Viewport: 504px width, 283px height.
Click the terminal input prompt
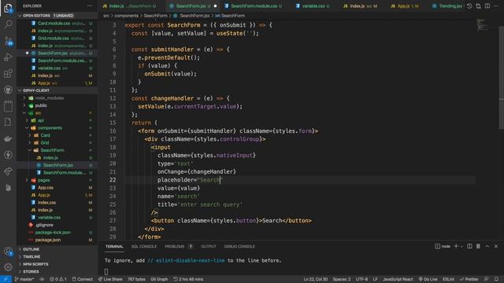106,271
